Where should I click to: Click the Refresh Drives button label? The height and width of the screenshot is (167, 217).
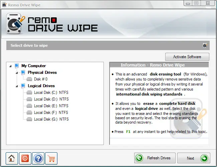click(159, 158)
